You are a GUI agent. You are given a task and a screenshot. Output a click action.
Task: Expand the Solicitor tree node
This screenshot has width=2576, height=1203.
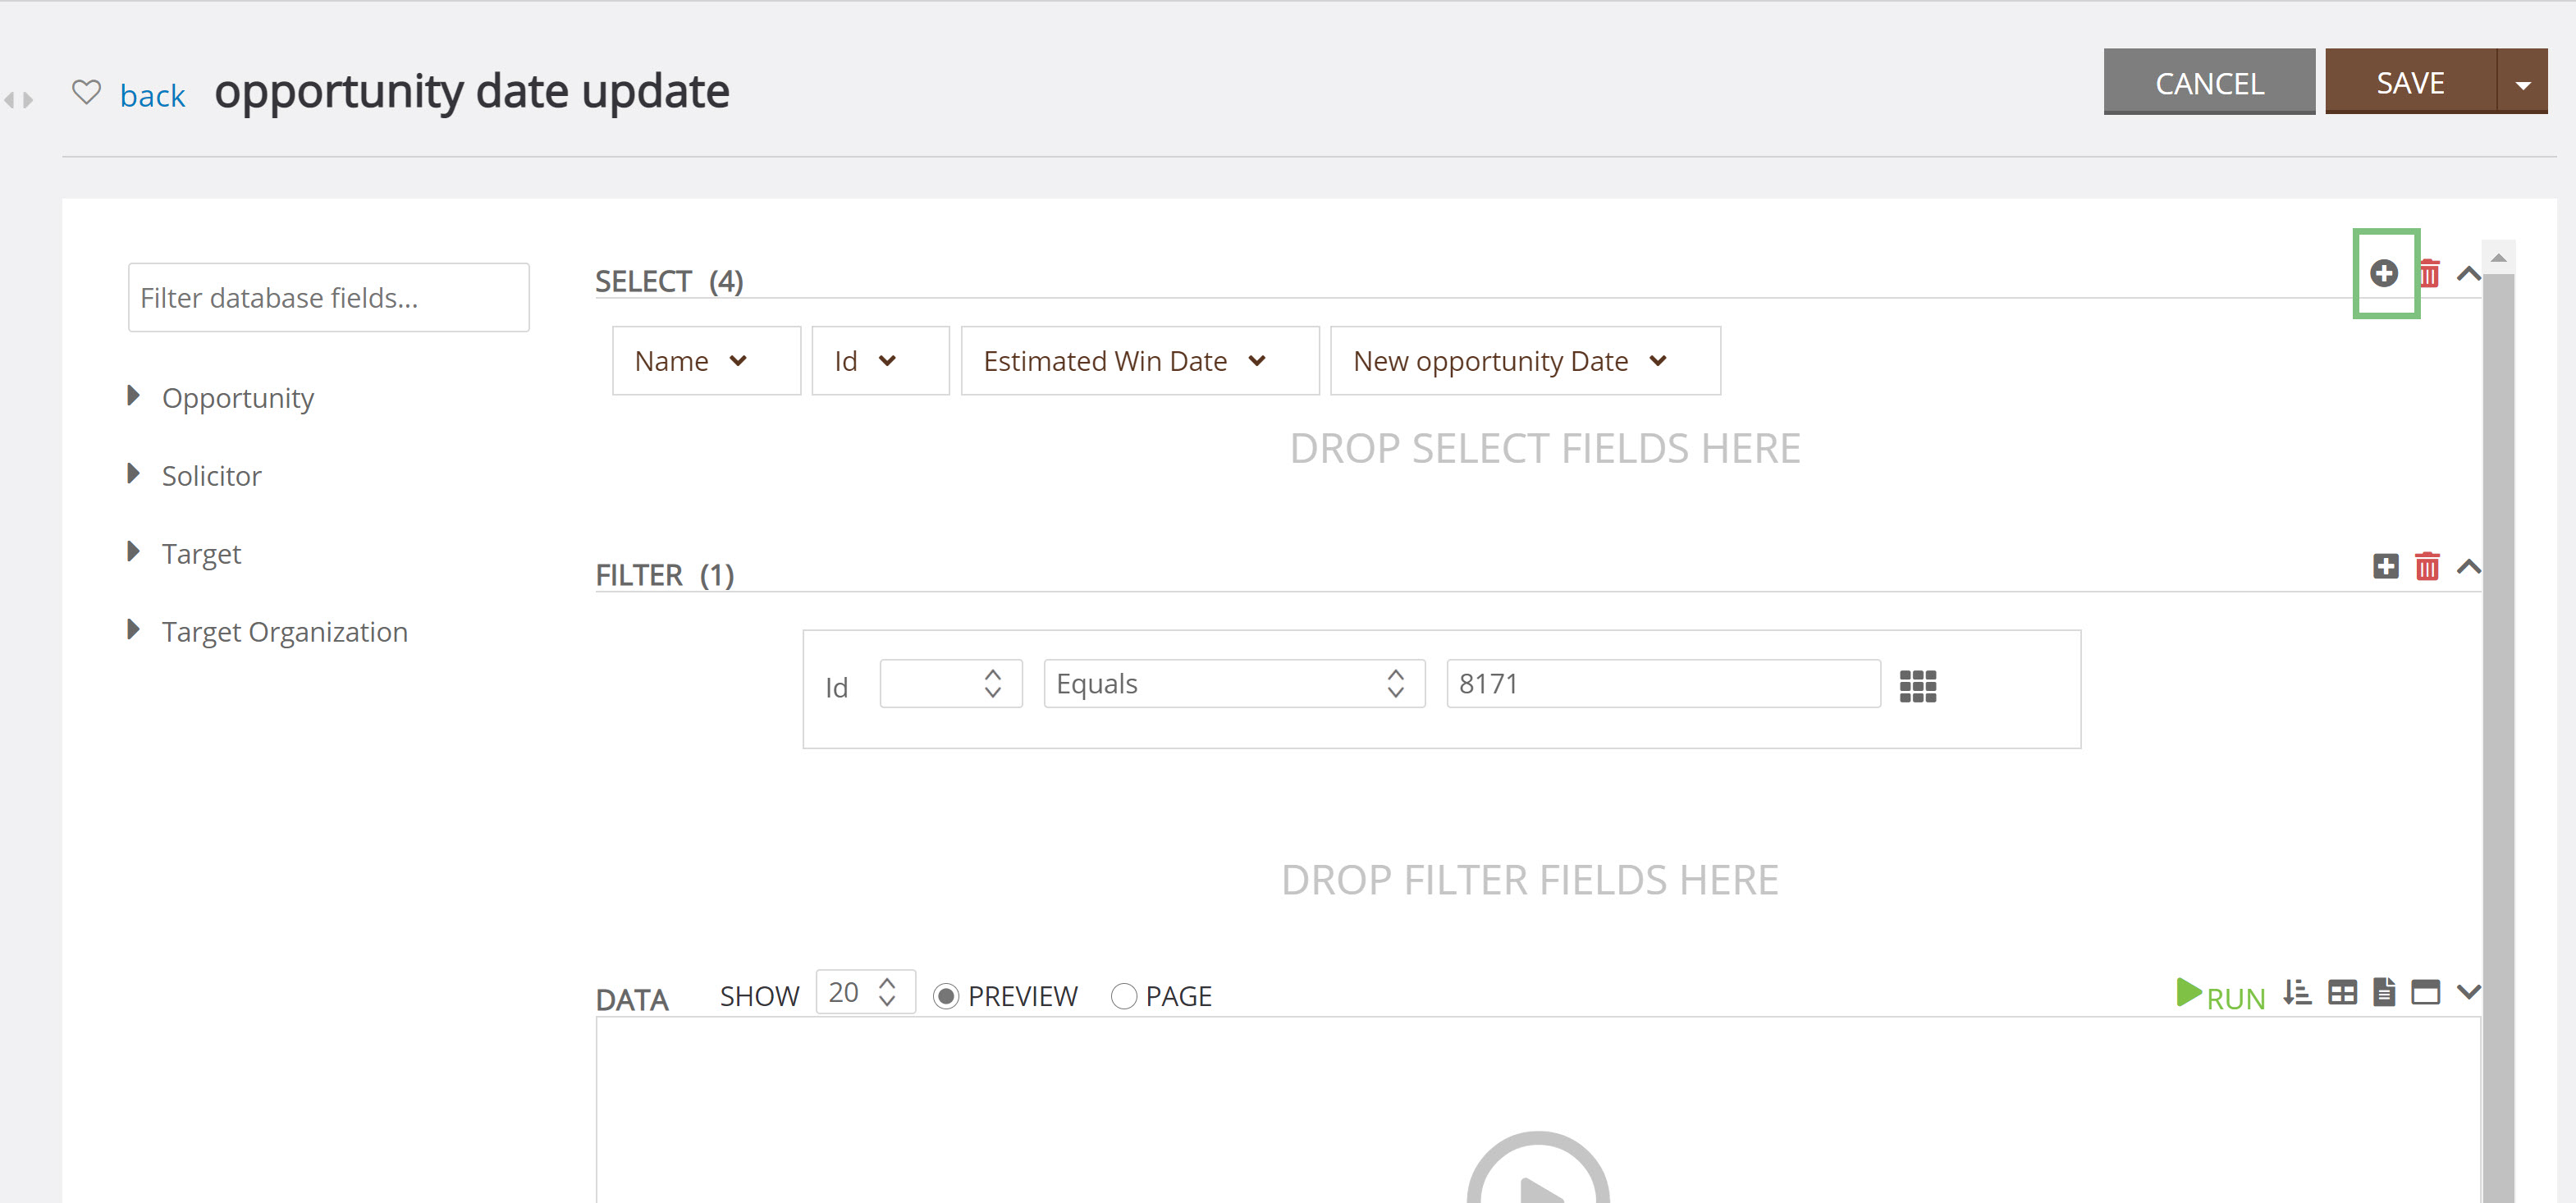pos(133,474)
